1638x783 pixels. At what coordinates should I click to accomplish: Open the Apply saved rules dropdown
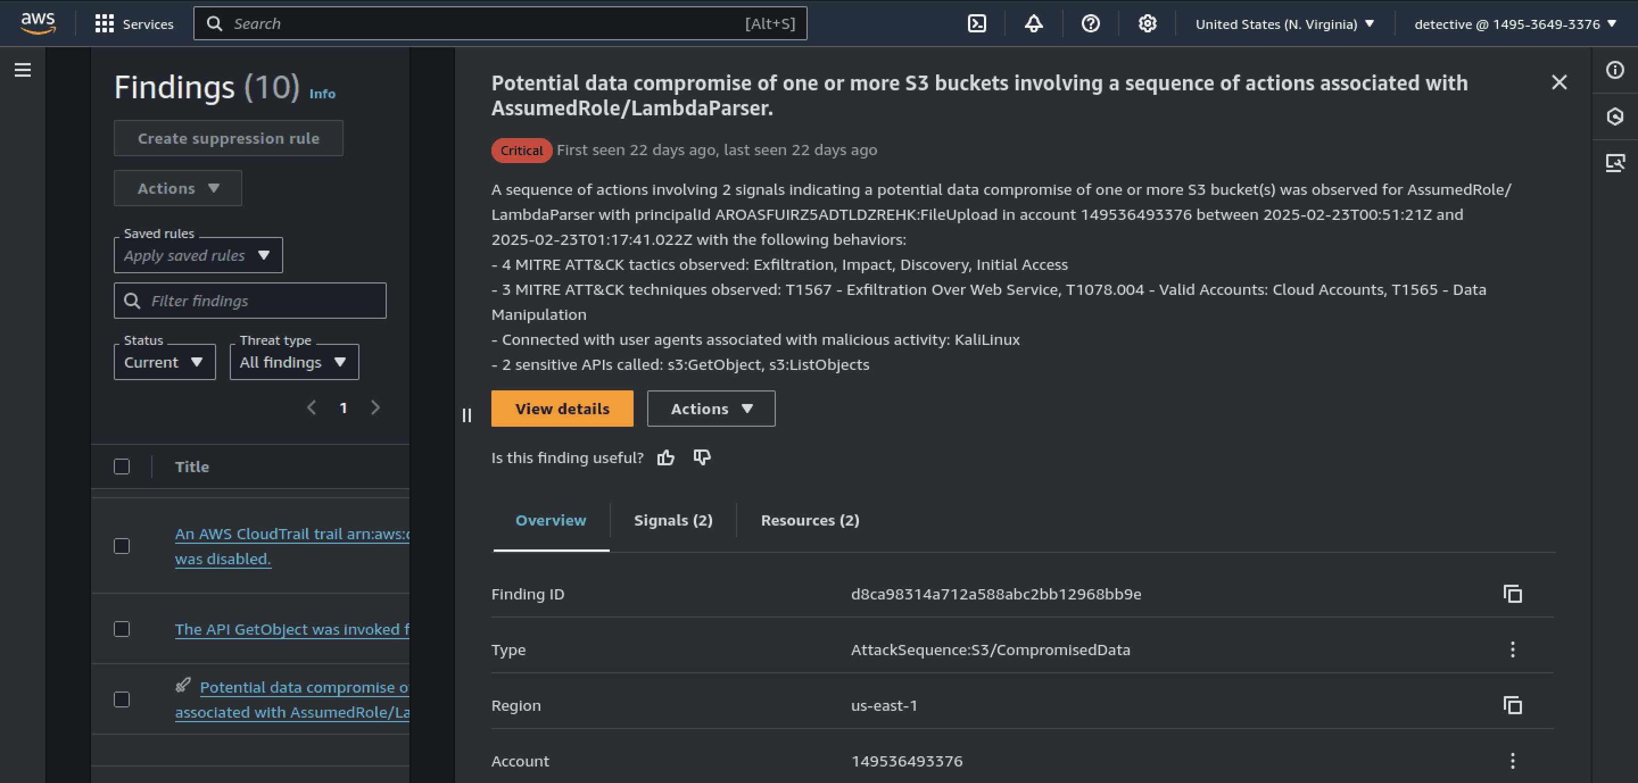point(198,255)
